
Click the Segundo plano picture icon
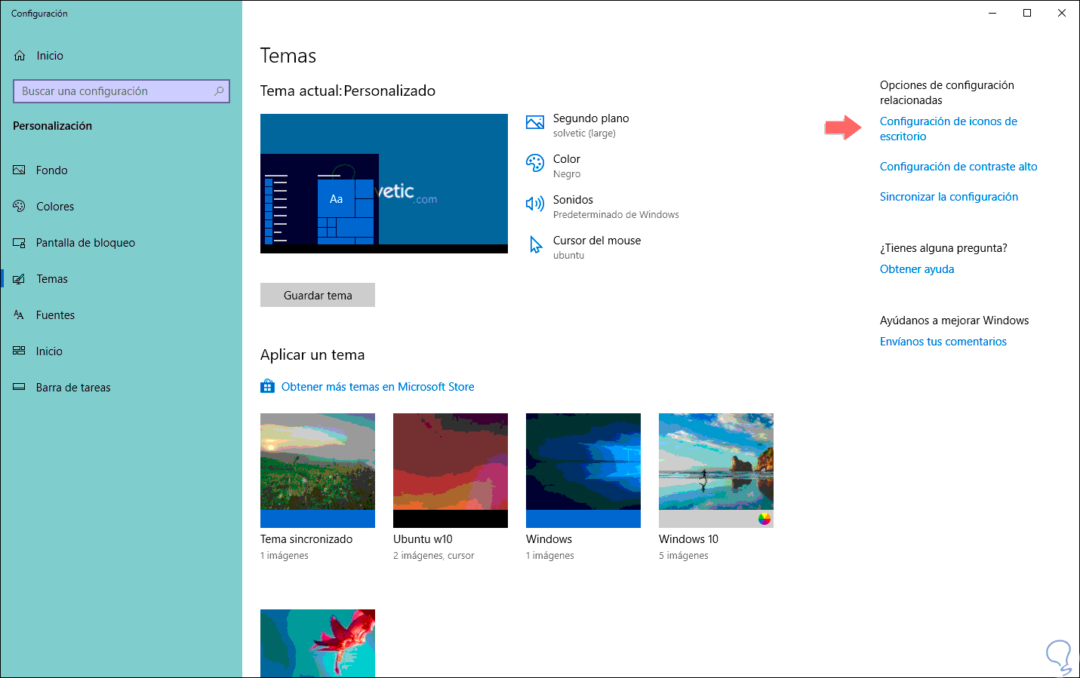point(535,122)
